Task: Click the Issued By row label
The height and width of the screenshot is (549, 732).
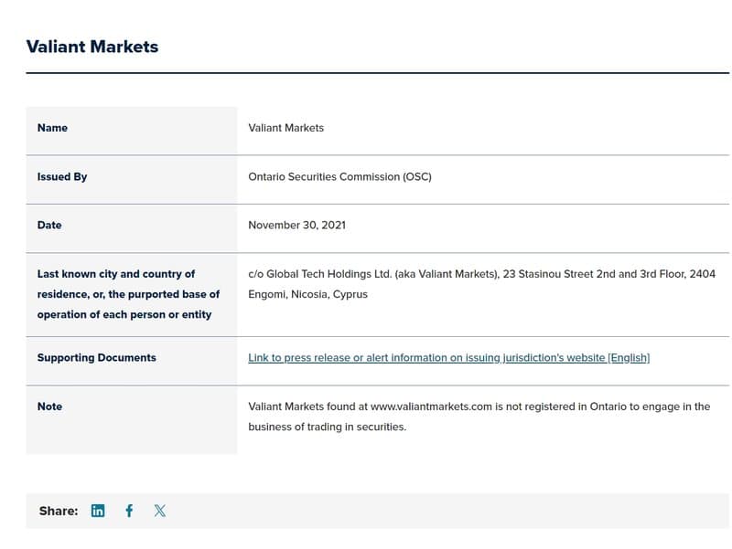Action: (x=62, y=176)
